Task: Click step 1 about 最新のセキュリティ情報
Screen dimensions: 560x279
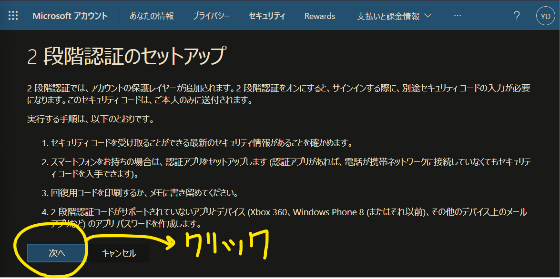Action: tap(197, 143)
